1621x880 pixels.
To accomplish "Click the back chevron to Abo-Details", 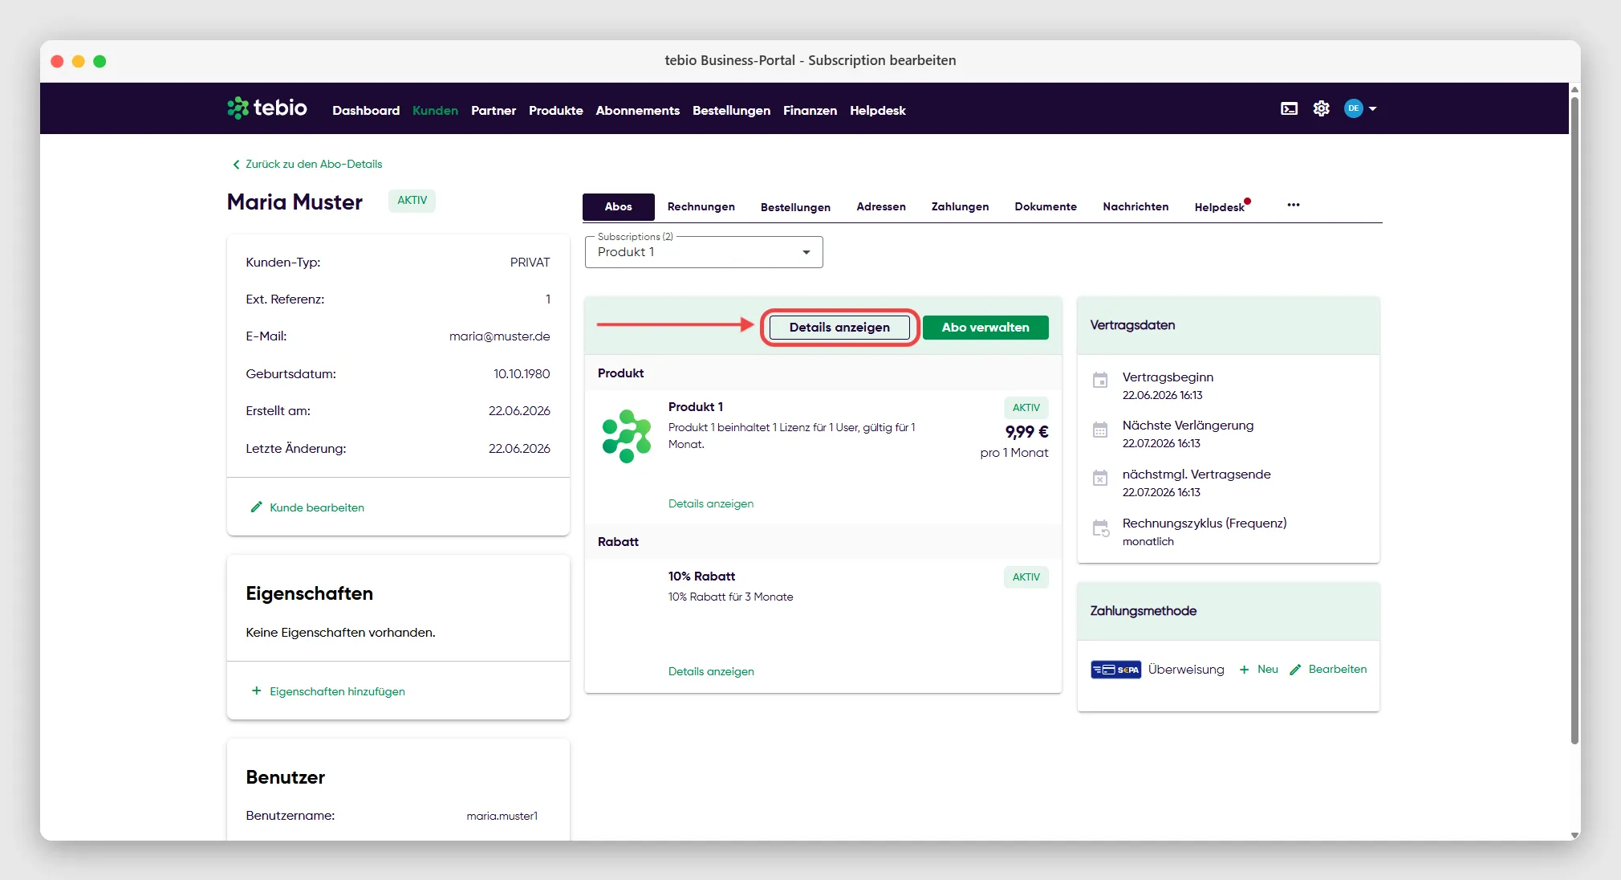I will [236, 165].
